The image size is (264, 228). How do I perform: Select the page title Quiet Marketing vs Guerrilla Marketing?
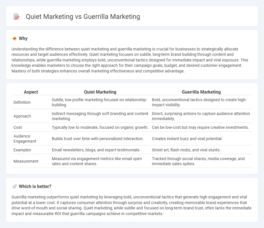tap(83, 17)
